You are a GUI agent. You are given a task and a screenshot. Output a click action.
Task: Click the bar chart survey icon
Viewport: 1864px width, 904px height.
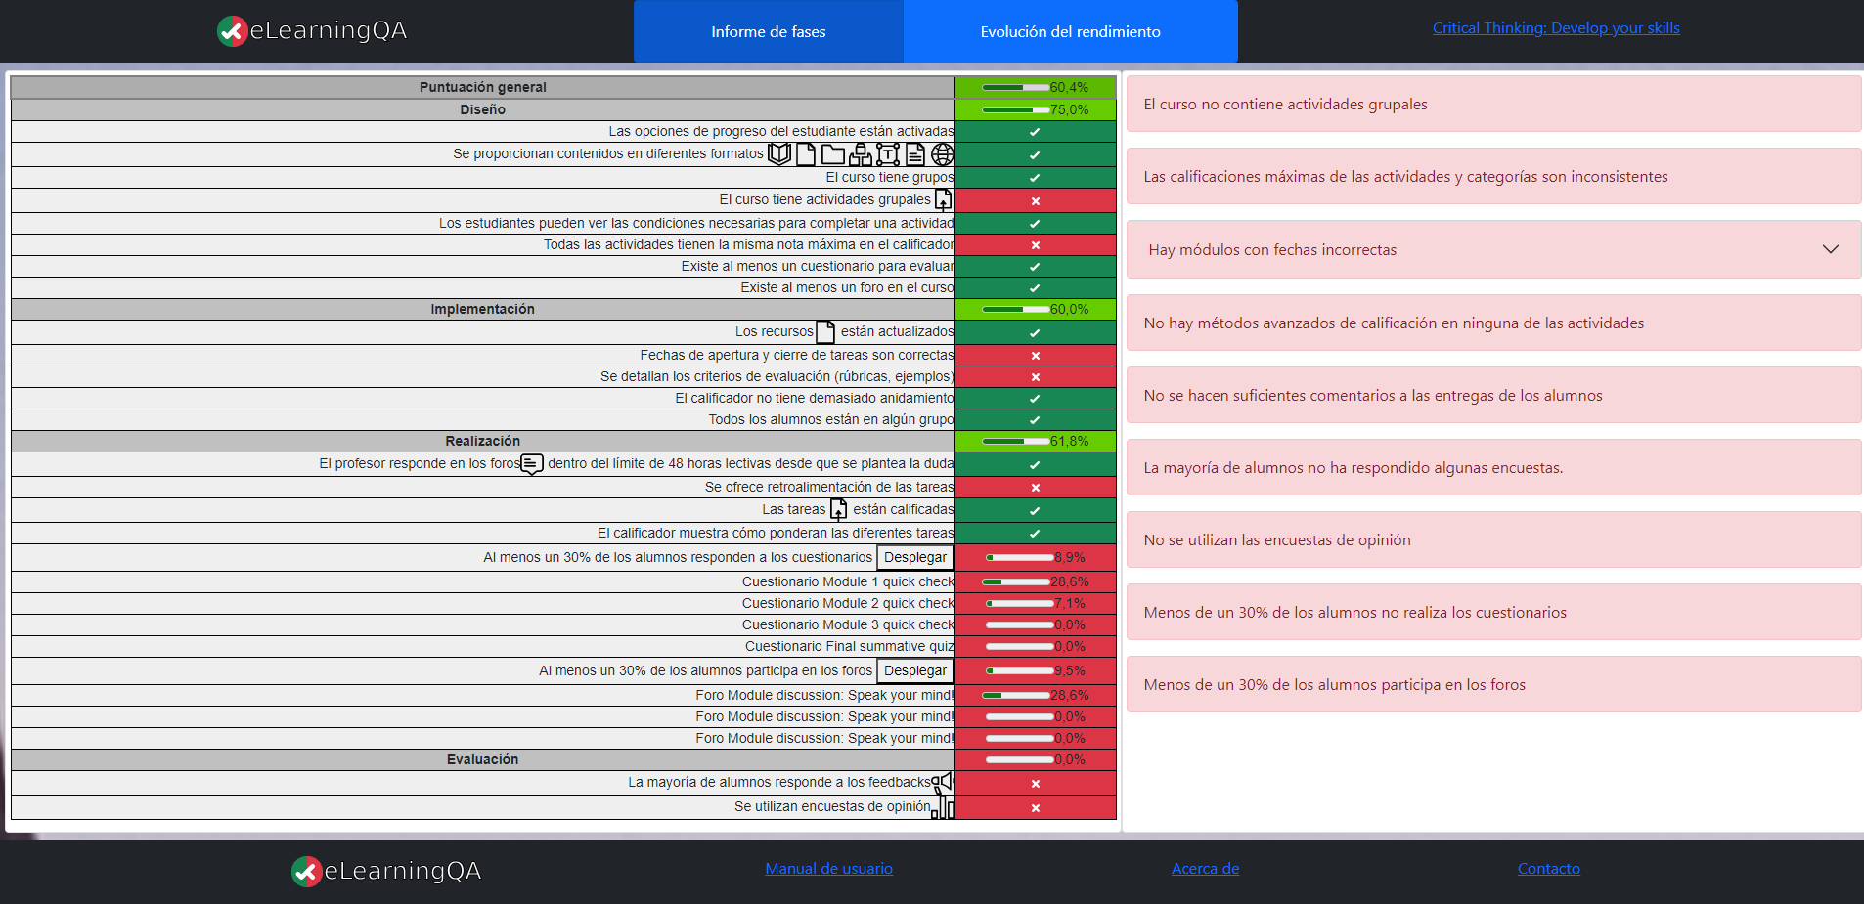point(943,807)
